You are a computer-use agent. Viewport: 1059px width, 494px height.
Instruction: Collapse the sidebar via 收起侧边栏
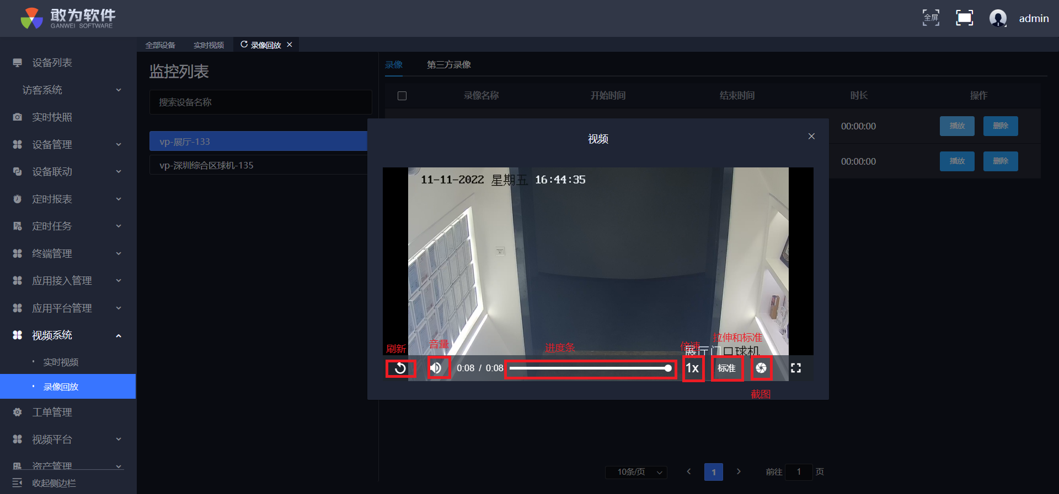(54, 483)
